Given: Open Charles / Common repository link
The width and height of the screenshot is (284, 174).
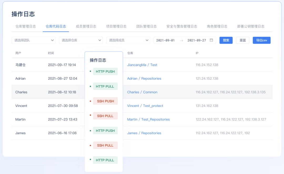Looking at the screenshot, I should (x=142, y=92).
